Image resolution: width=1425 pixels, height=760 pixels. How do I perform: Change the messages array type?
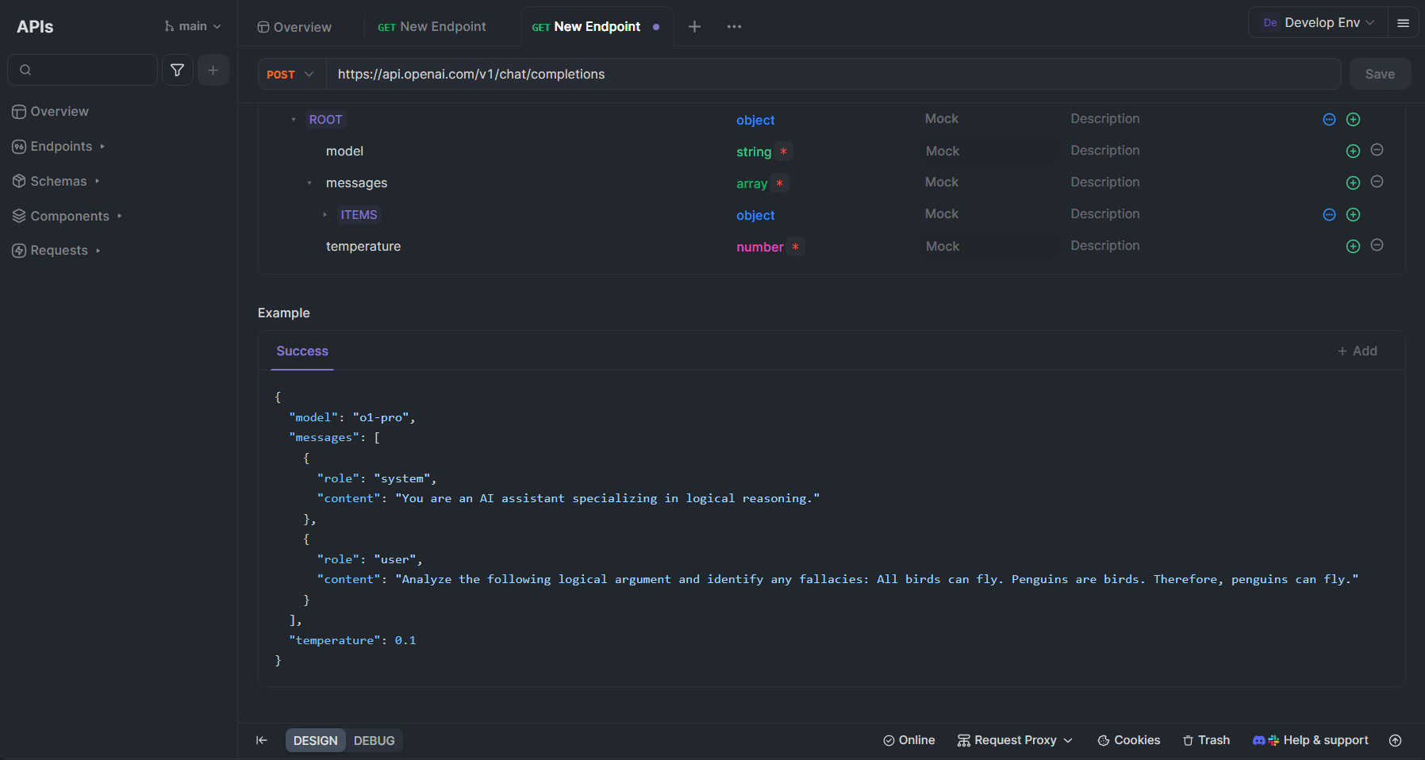[x=751, y=183]
